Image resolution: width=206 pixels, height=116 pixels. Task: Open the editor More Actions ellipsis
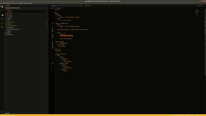(204, 6)
